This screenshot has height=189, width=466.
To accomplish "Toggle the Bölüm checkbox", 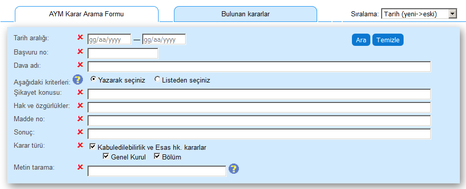I will 157,156.
